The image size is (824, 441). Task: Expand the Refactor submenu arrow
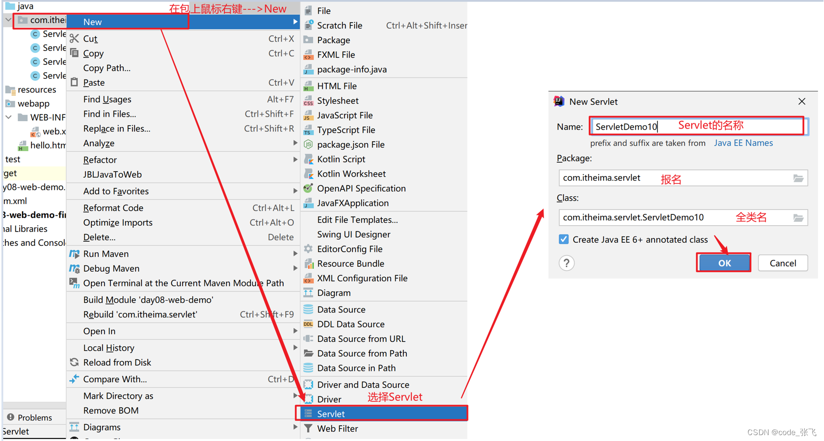(295, 159)
